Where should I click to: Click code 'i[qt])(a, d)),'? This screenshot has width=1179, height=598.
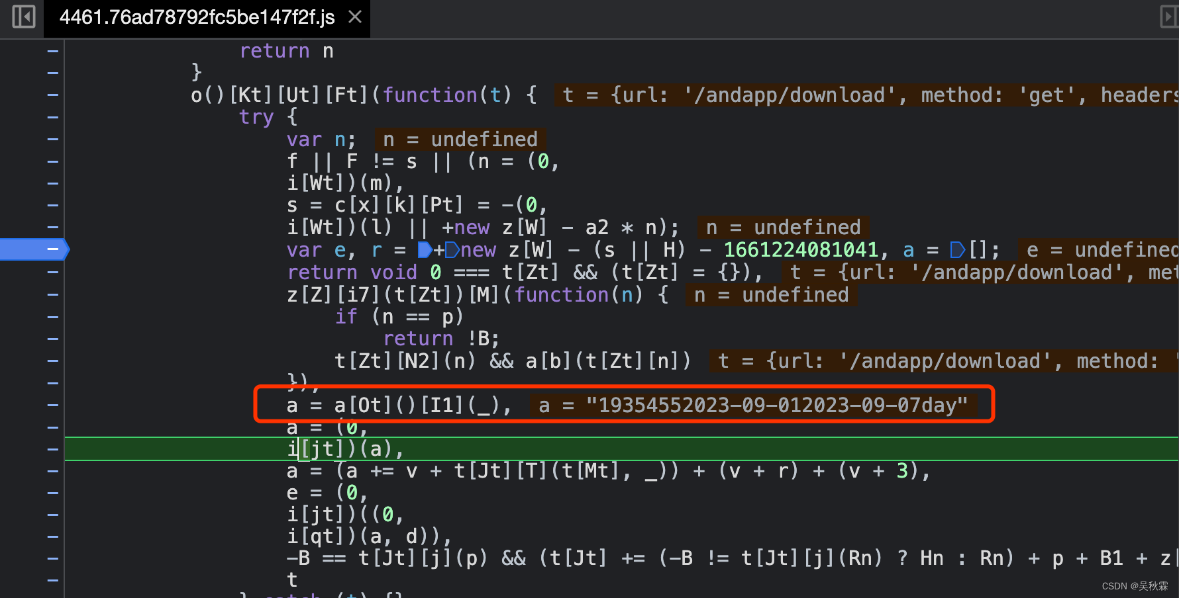[370, 536]
